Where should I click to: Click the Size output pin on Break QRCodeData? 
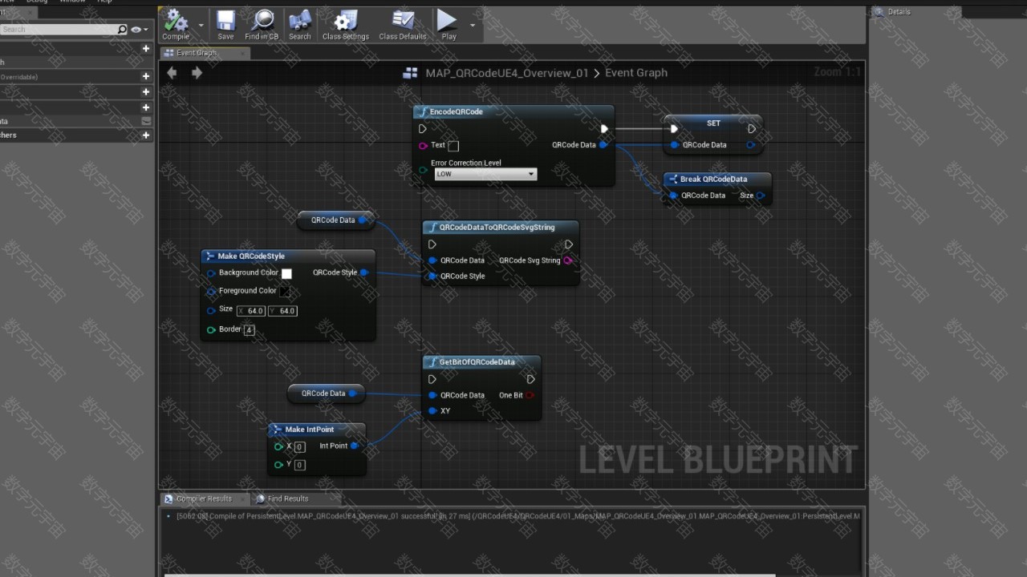[761, 196]
